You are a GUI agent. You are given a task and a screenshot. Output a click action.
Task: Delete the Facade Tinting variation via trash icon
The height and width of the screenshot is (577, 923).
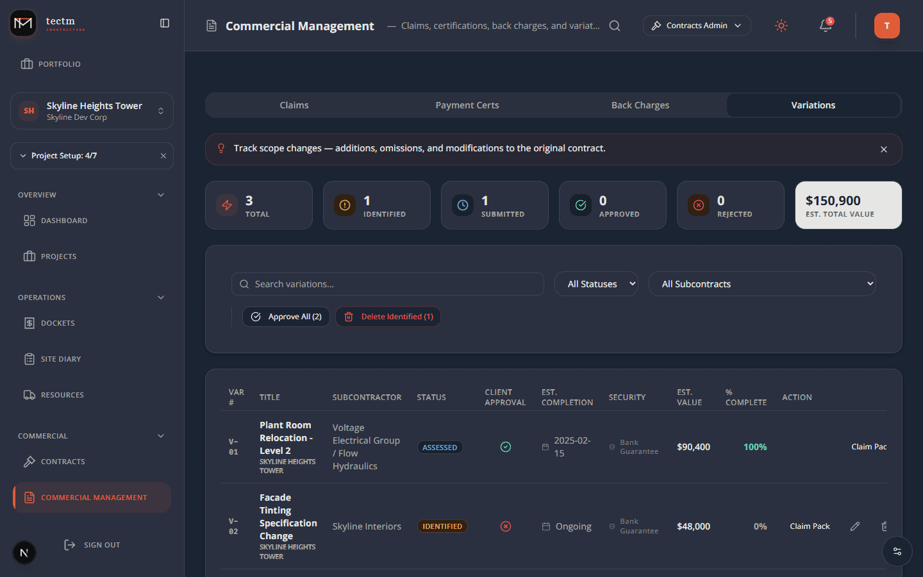[x=884, y=526]
